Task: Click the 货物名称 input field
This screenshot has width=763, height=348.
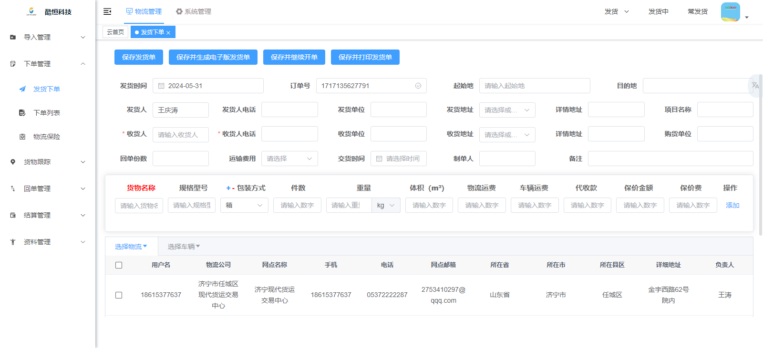Action: (x=139, y=206)
